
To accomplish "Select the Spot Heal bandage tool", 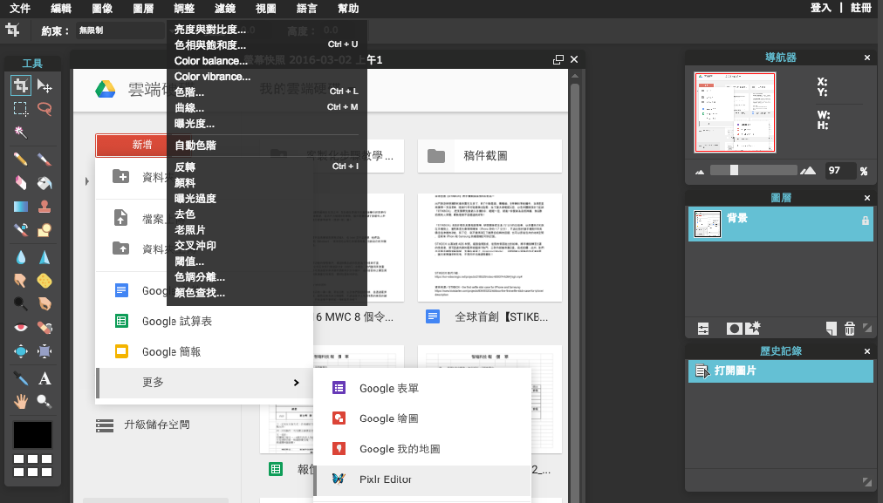I will (x=44, y=328).
